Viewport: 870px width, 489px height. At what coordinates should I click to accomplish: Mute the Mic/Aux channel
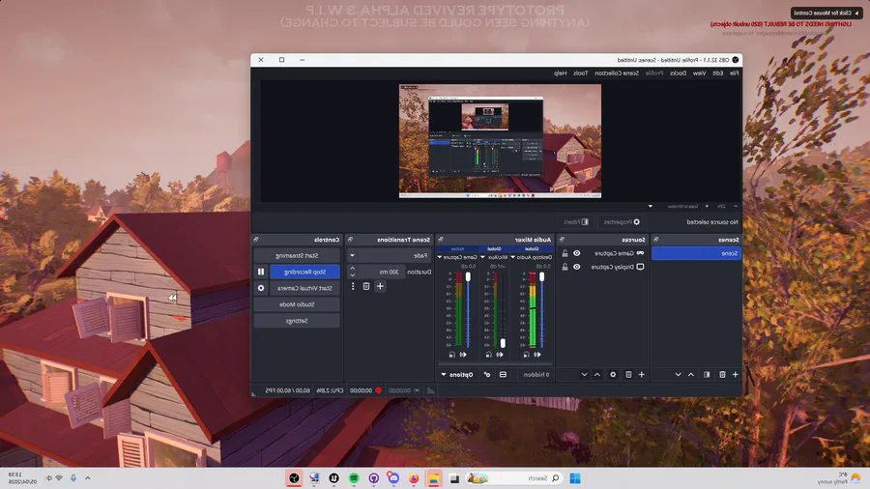pyautogui.click(x=500, y=355)
